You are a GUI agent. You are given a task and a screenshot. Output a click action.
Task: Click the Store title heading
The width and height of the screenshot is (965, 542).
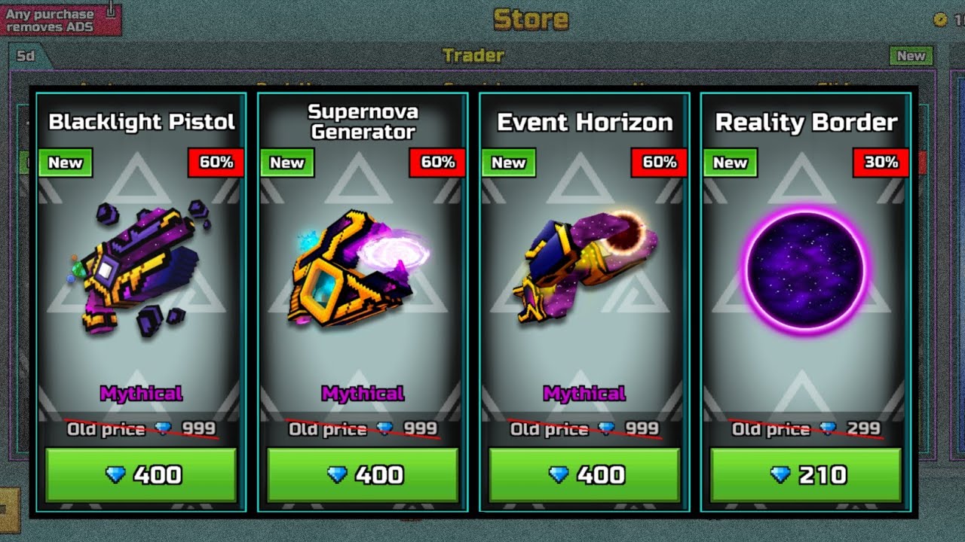[531, 20]
